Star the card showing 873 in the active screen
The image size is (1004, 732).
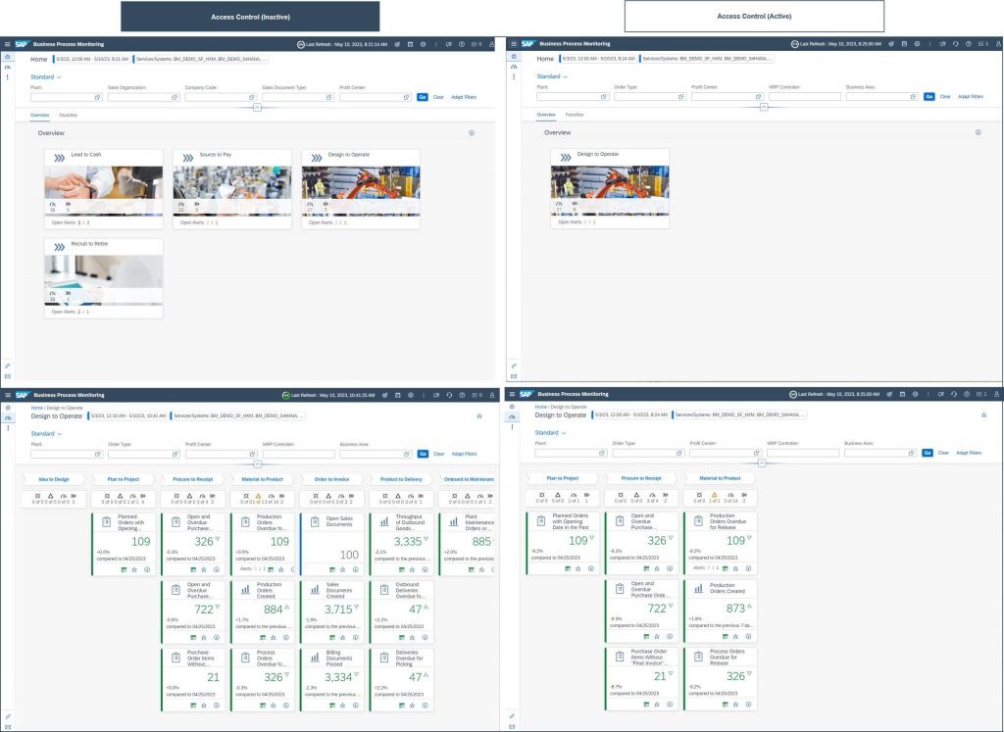tap(735, 637)
